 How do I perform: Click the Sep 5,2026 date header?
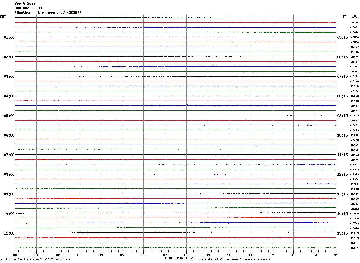click(x=25, y=4)
